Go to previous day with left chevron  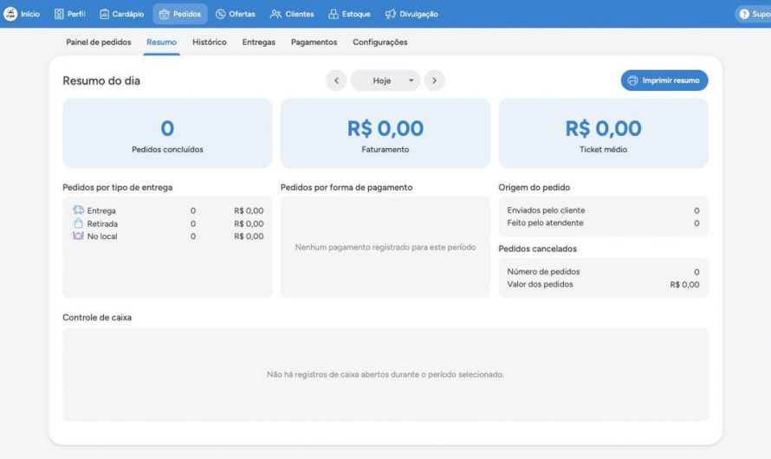tap(336, 81)
